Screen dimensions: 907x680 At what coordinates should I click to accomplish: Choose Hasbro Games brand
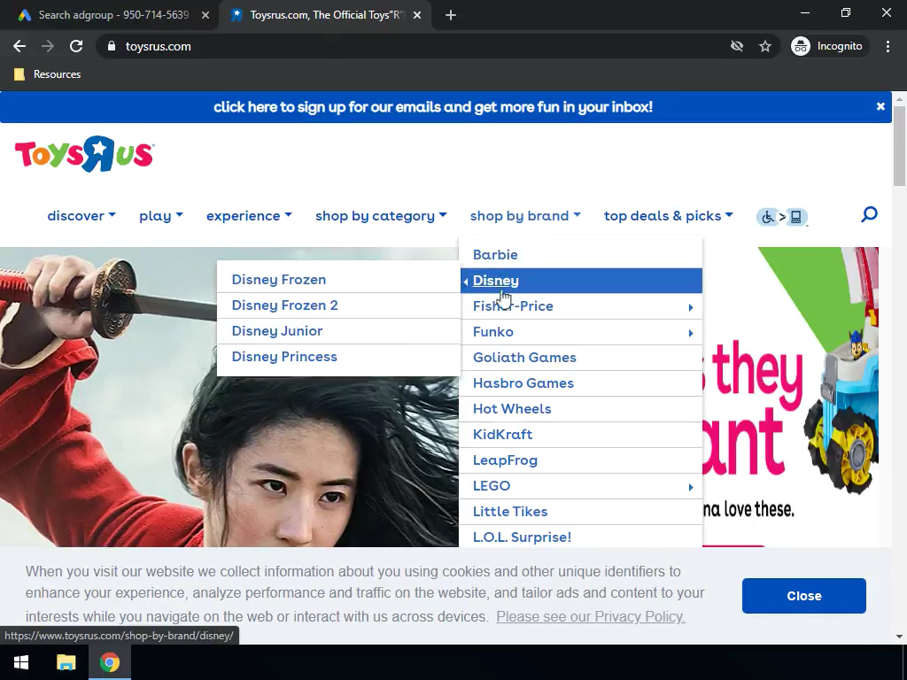pos(581,382)
